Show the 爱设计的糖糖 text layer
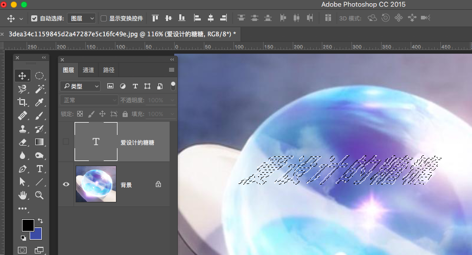472x255 pixels. pos(66,142)
